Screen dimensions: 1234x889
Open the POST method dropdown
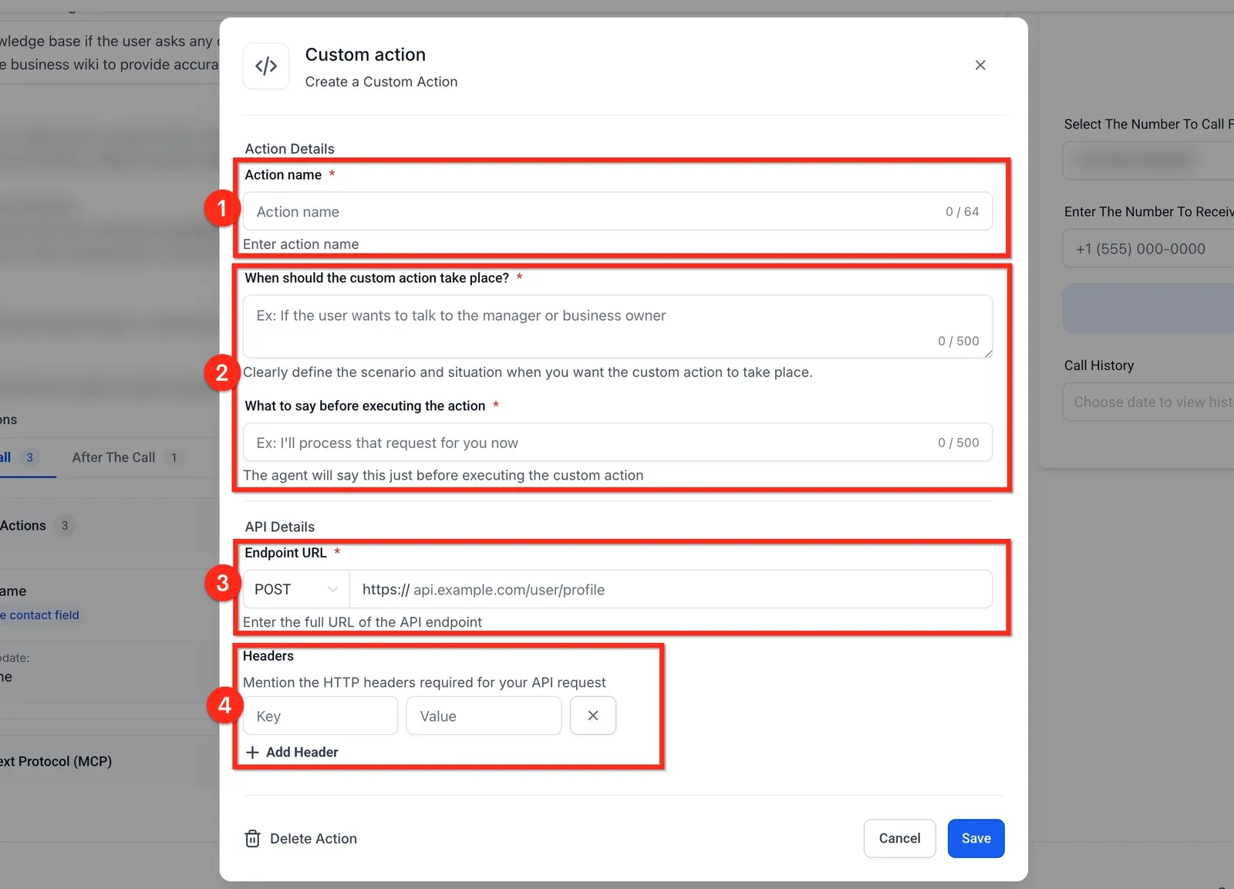pos(296,589)
